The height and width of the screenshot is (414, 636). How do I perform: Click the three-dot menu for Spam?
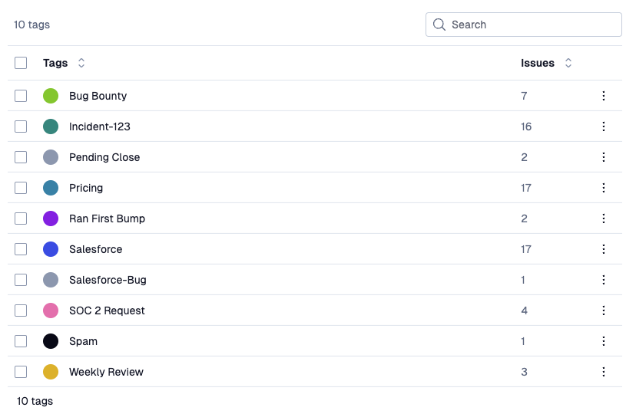[604, 341]
